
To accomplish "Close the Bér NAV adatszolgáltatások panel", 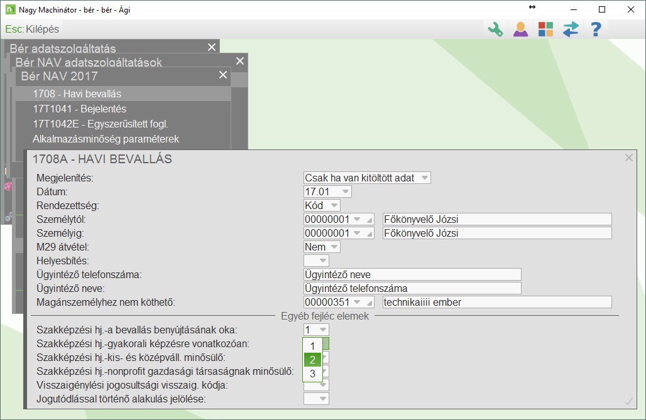I will tap(240, 62).
